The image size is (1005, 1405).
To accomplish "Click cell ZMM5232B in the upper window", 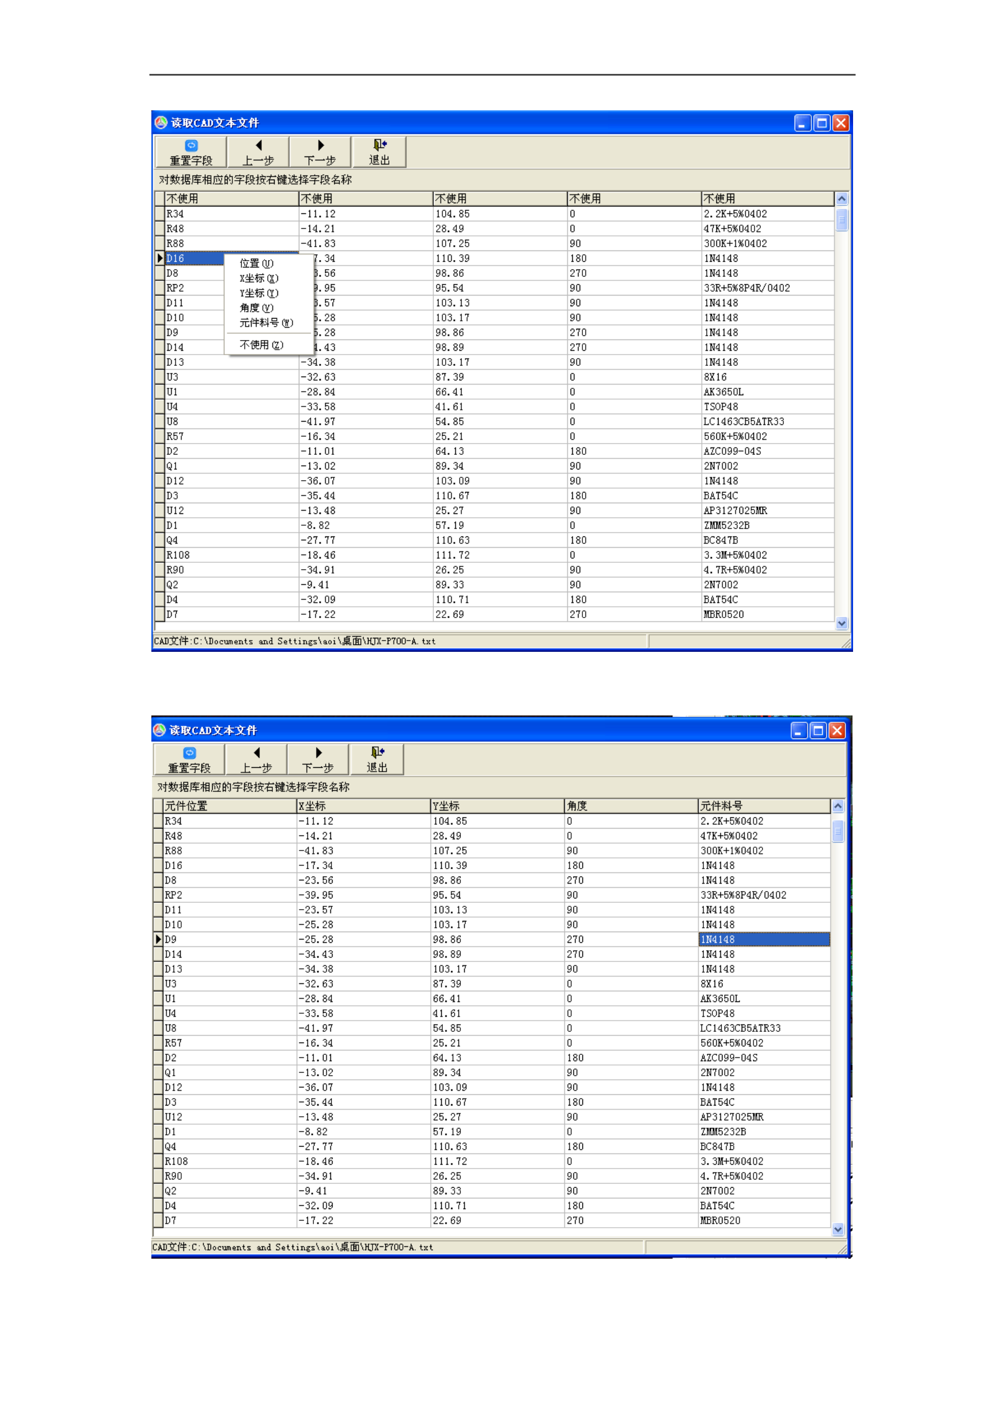I will coord(768,526).
